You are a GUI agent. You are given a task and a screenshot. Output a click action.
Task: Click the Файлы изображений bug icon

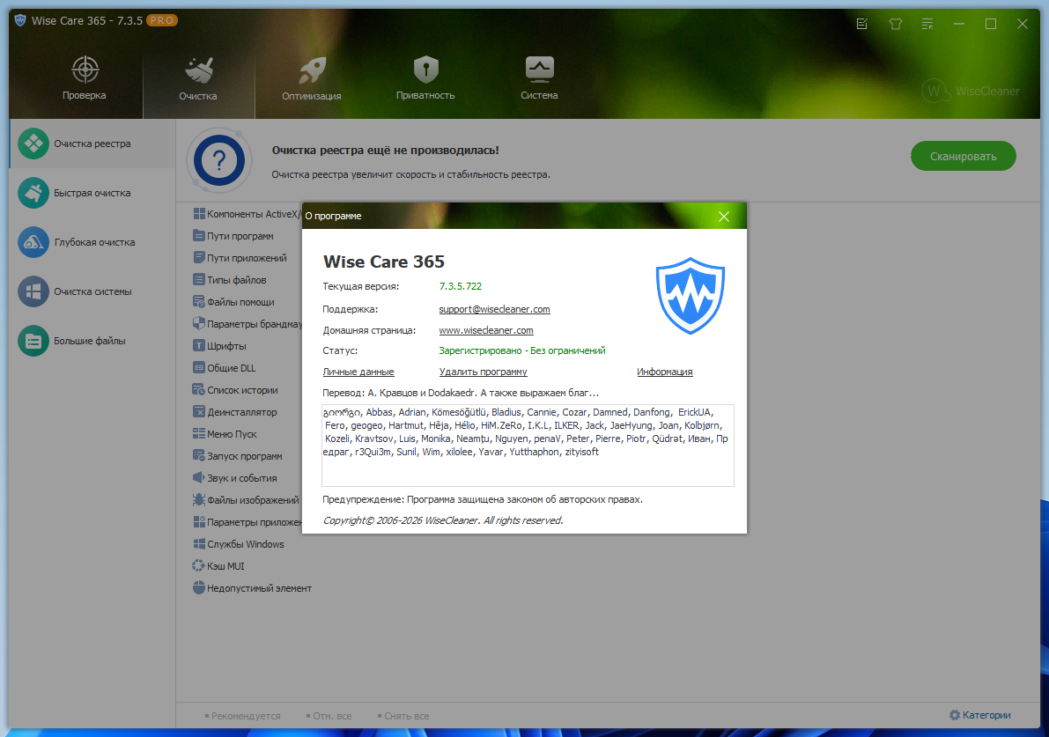click(199, 499)
